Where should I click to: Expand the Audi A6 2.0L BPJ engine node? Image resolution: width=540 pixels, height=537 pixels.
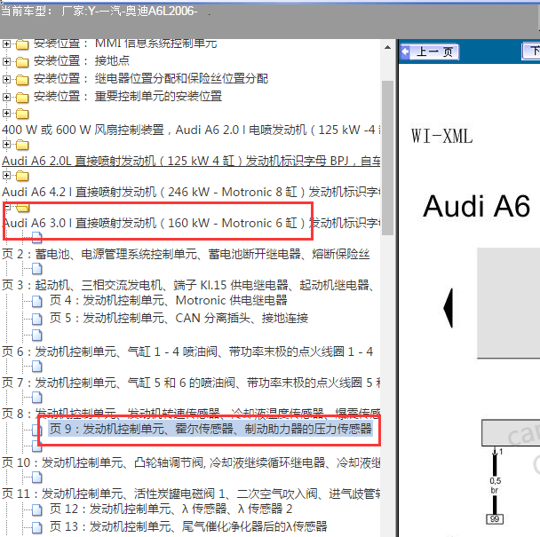coord(6,144)
